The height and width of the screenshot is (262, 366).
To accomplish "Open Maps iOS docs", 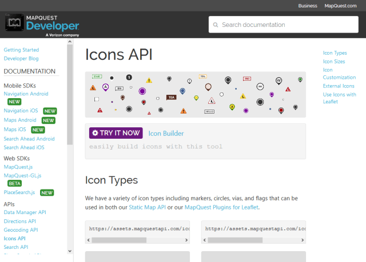I will [x=15, y=129].
